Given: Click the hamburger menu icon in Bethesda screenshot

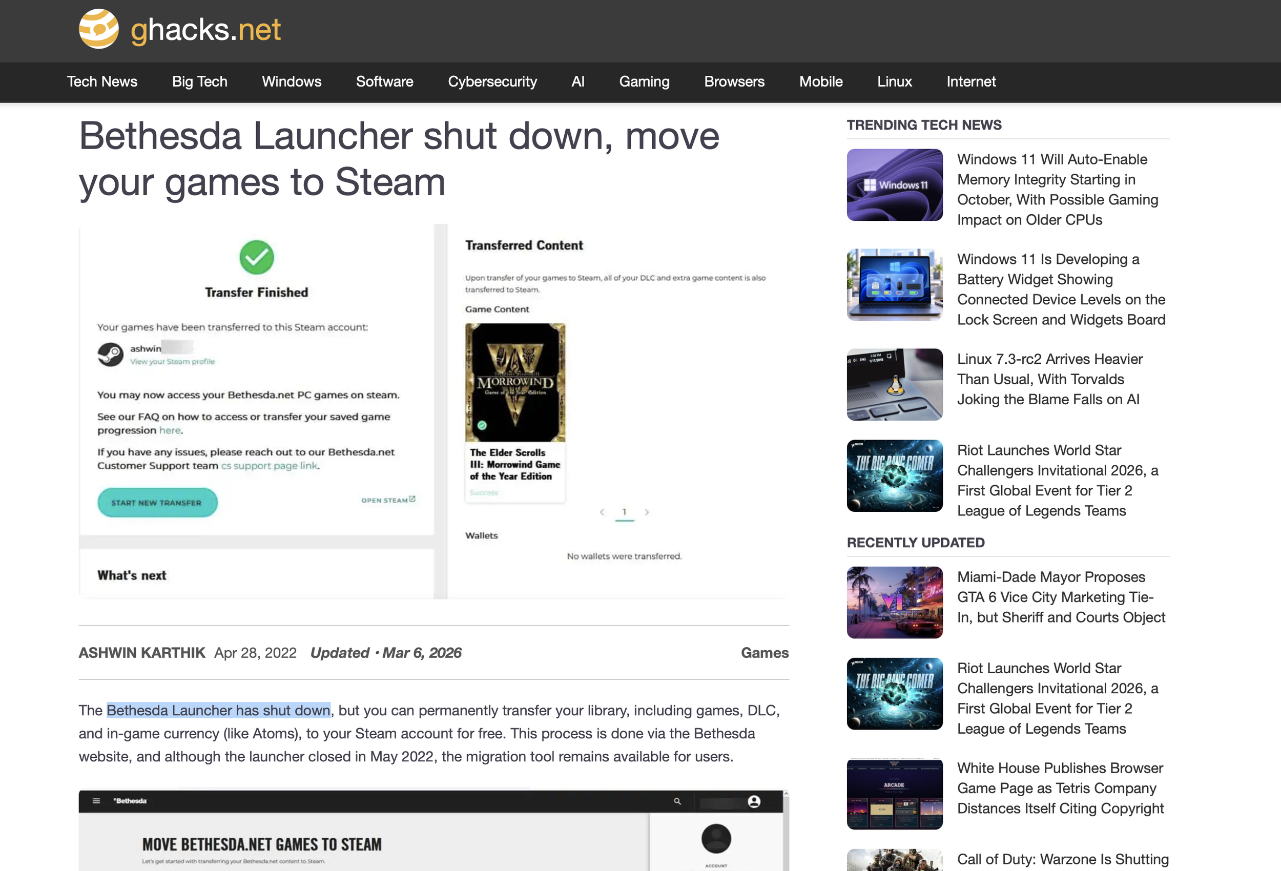Looking at the screenshot, I should 96,800.
